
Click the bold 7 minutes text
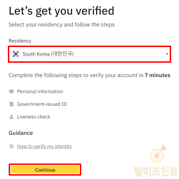(x=158, y=75)
